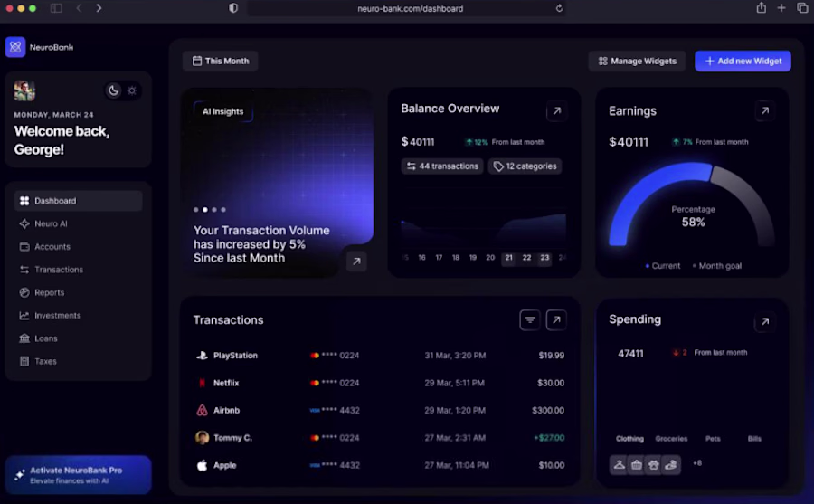This screenshot has width=814, height=504.
Task: Click the Spending widget expand arrow
Action: pyautogui.click(x=764, y=321)
